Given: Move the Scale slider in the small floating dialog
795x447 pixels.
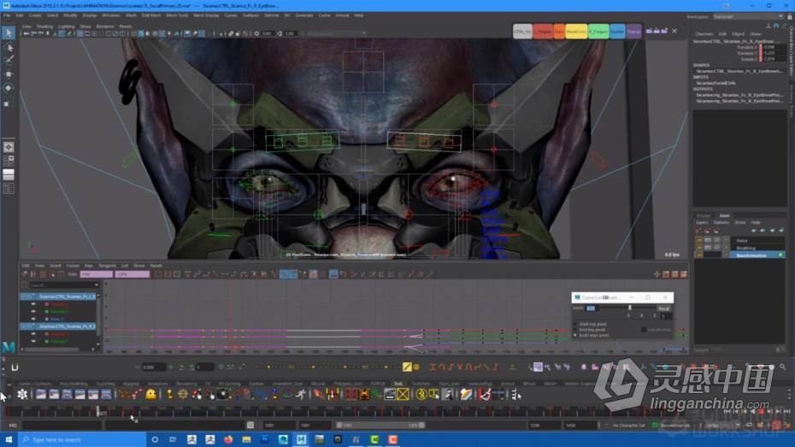Looking at the screenshot, I should pos(630,308).
